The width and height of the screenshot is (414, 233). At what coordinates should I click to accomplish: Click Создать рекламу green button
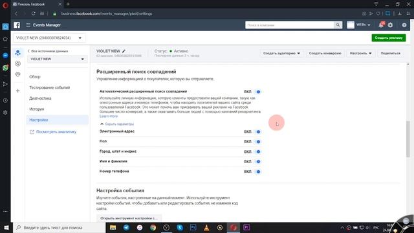(388, 38)
